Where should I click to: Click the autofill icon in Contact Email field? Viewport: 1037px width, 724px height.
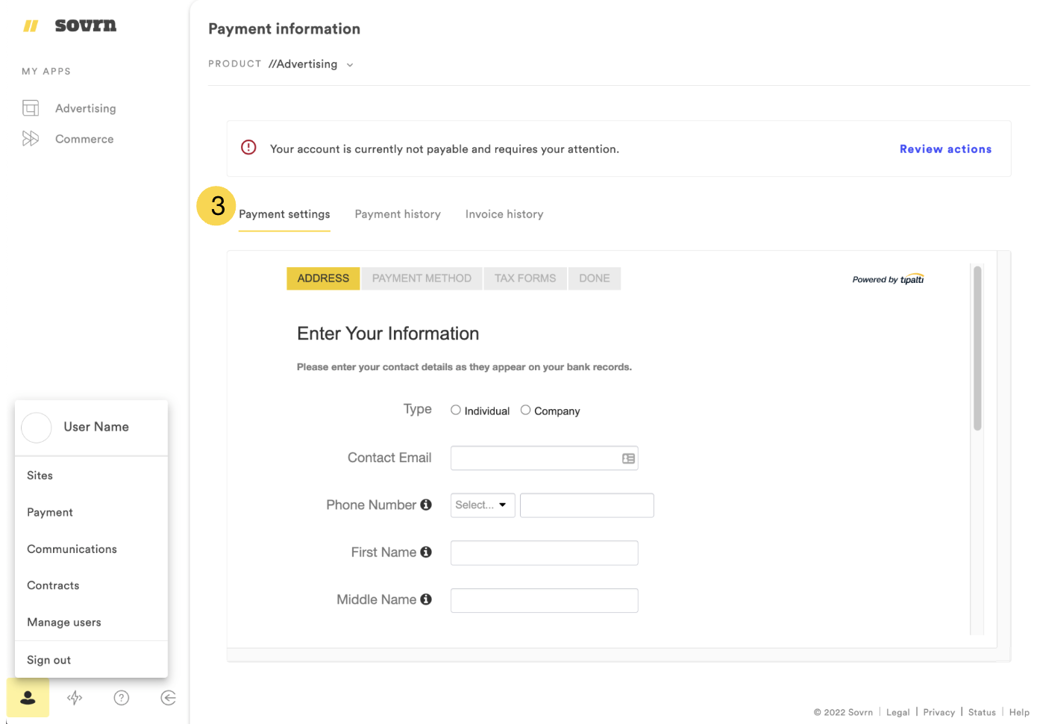(x=628, y=459)
